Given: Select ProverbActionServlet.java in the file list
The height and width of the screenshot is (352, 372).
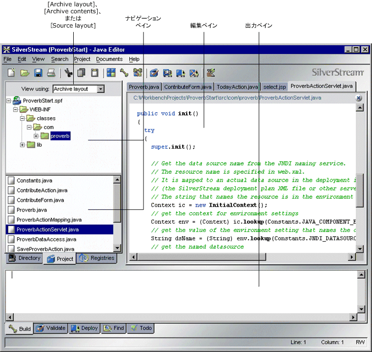Looking at the screenshot, I should [59, 229].
